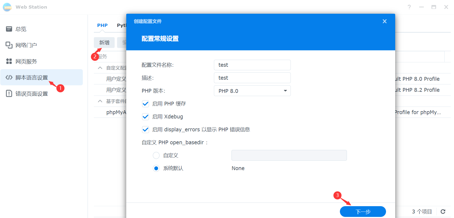Collapse the 基于套件 group chevron
The image size is (454, 218).
click(100, 101)
